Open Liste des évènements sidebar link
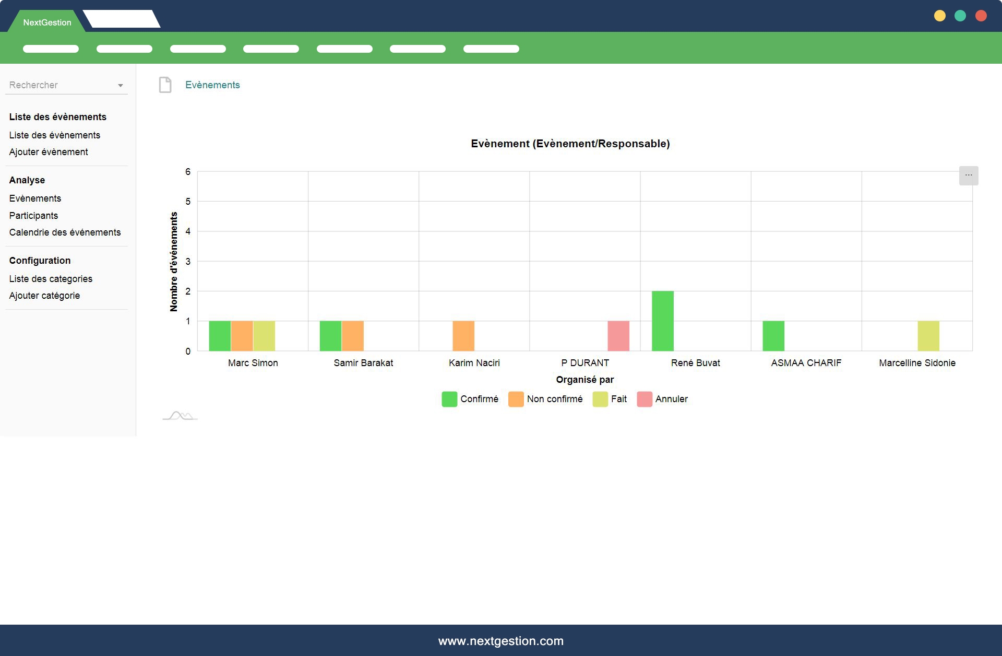Viewport: 1002px width, 656px height. [55, 135]
